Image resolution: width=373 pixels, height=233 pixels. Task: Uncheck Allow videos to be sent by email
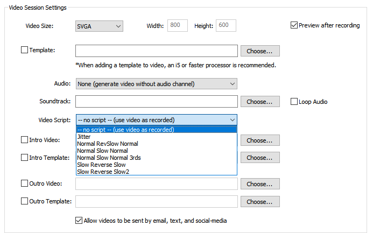(x=79, y=221)
